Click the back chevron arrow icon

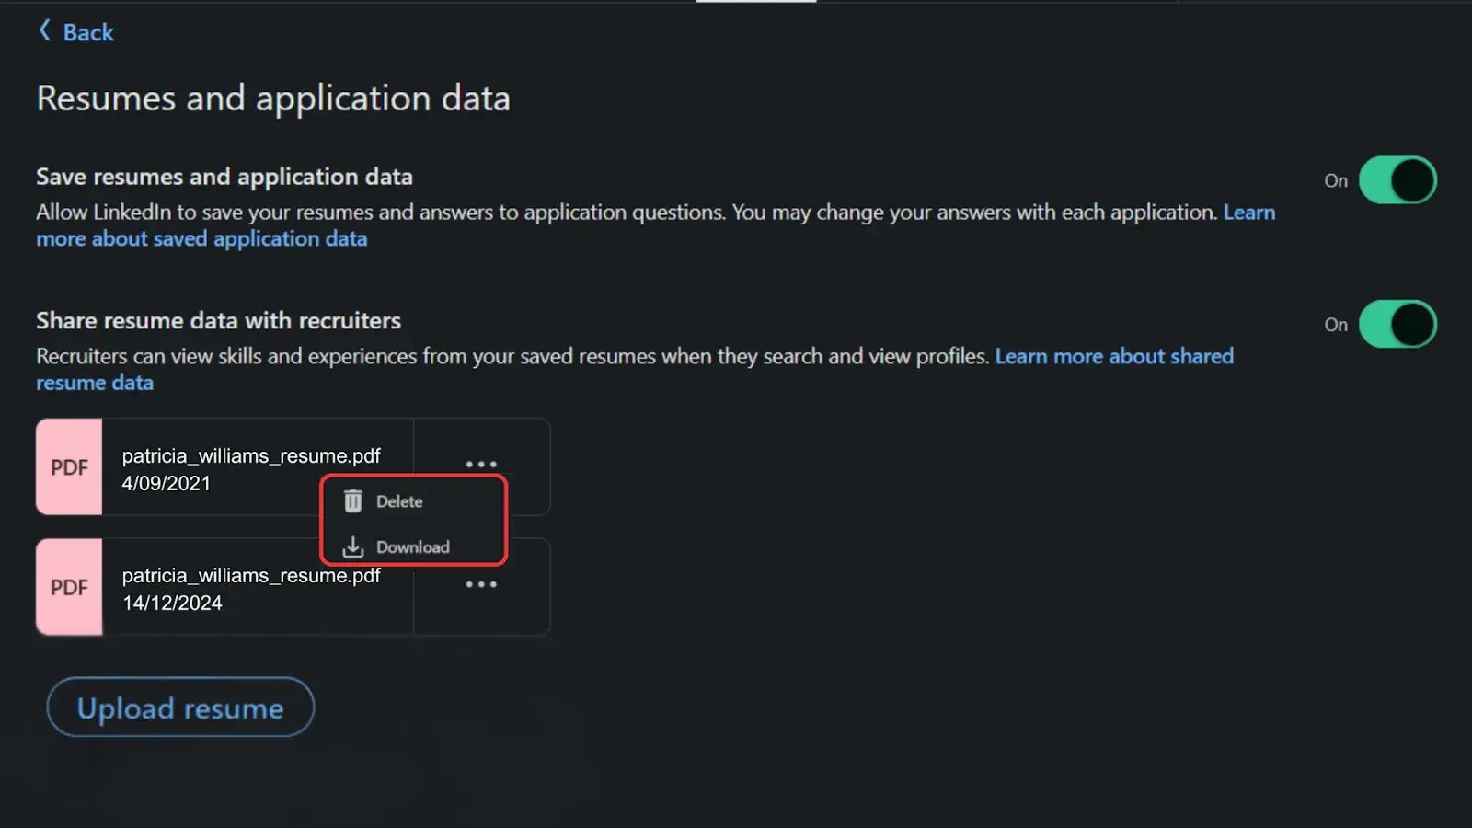tap(44, 31)
